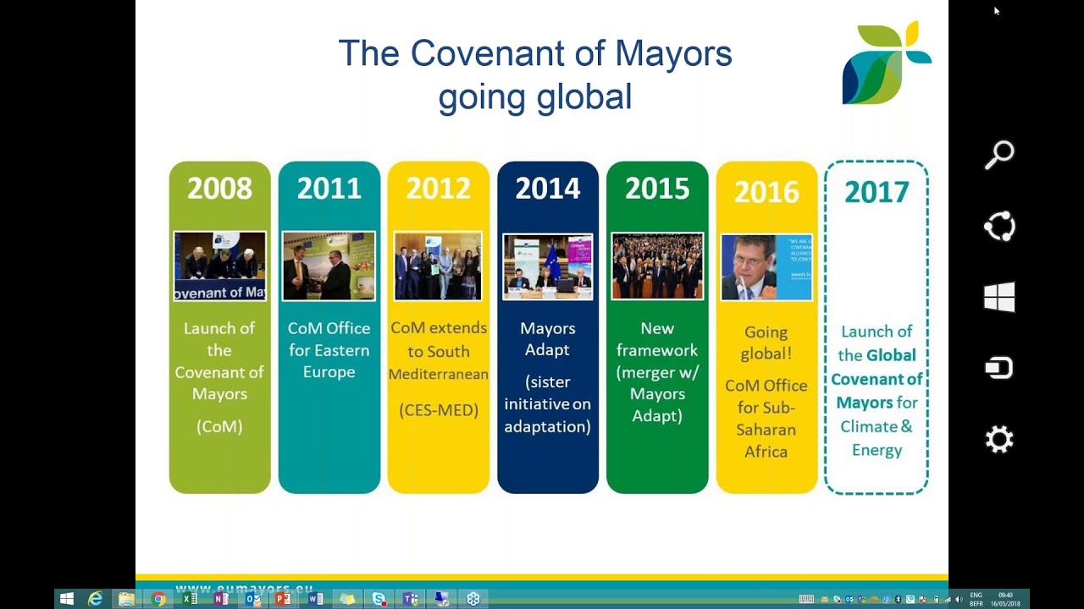1084x609 pixels.
Task: Open the Share charm
Action: click(999, 227)
